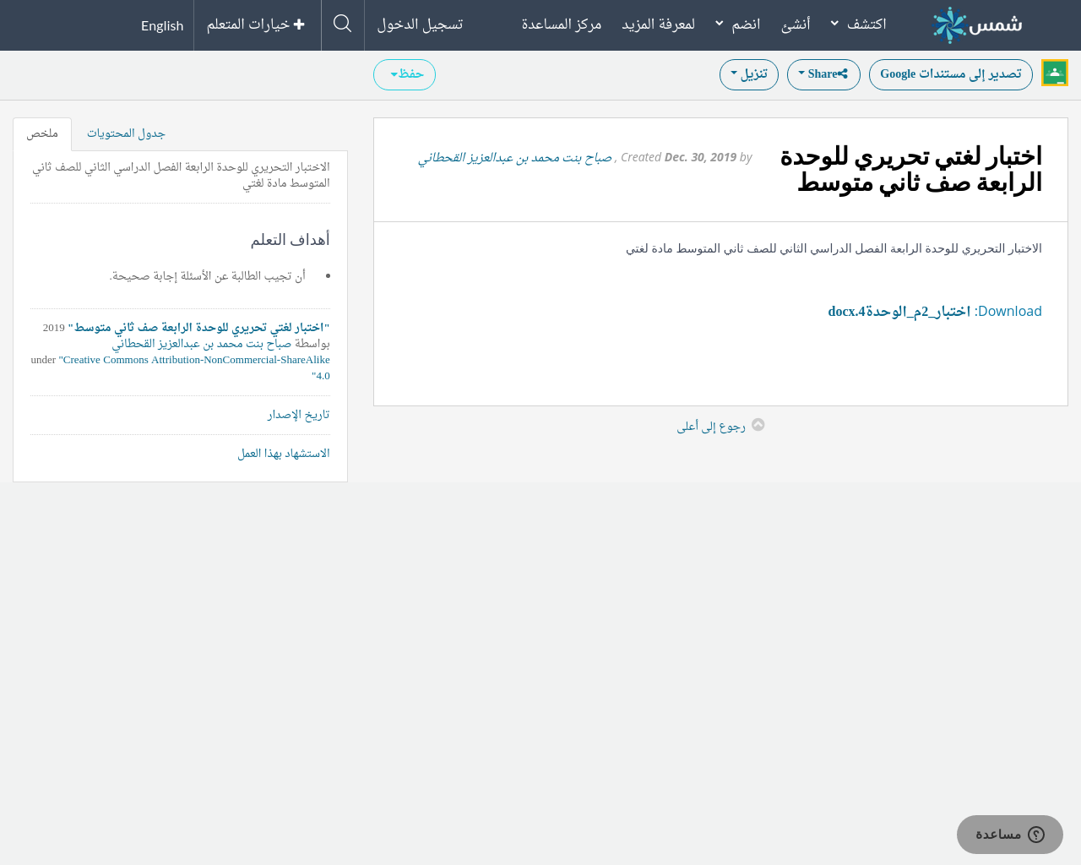The width and height of the screenshot is (1081, 865).
Task: Click the date Dec. 30, 2019
Action: pos(700,157)
